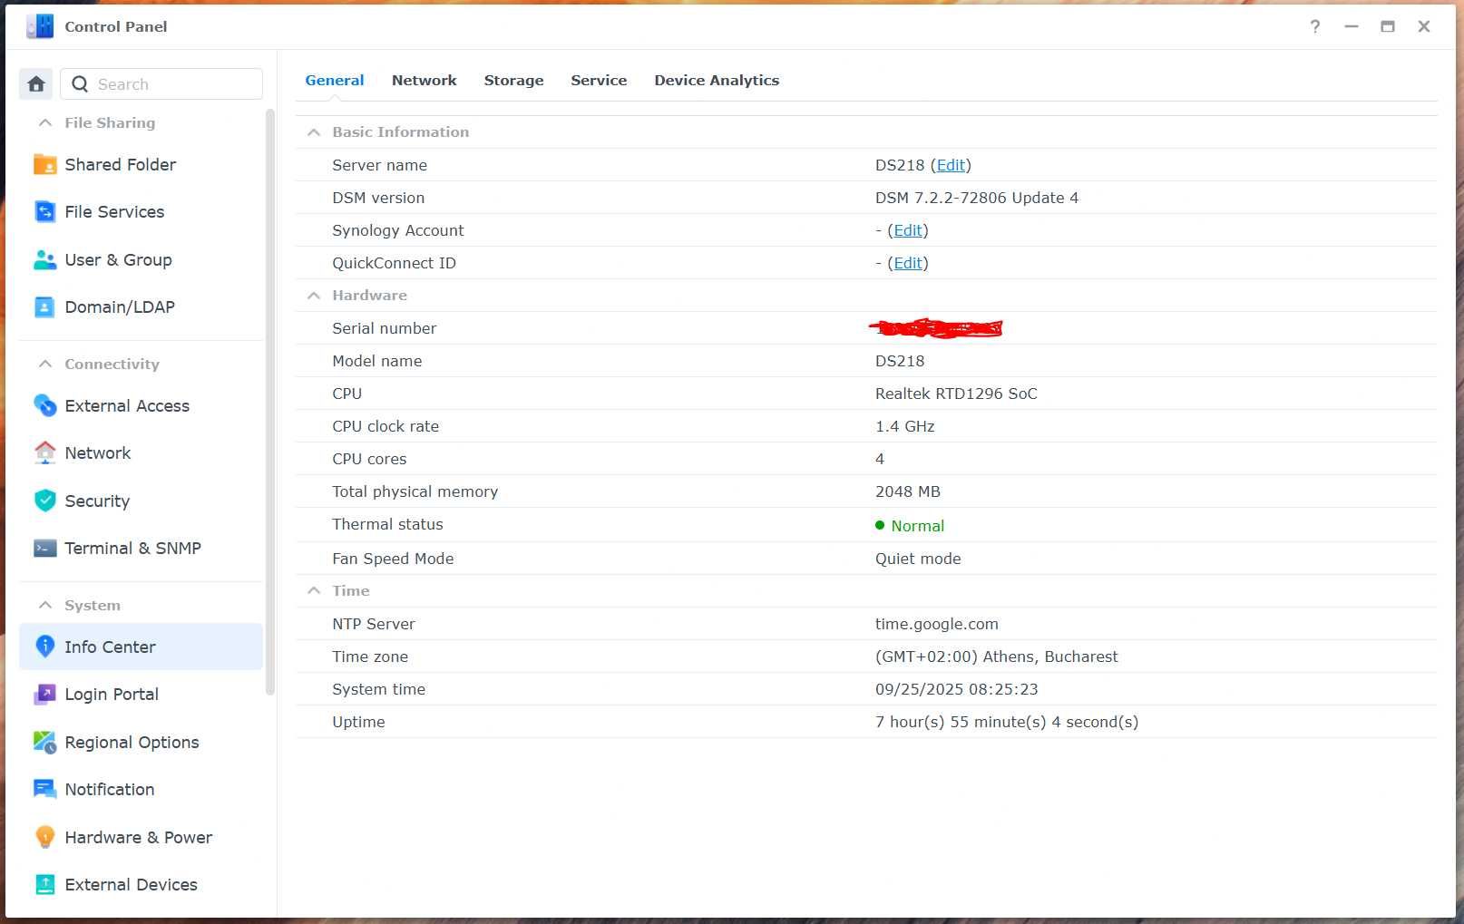Focus the Search input field
The image size is (1464, 924).
pyautogui.click(x=161, y=84)
